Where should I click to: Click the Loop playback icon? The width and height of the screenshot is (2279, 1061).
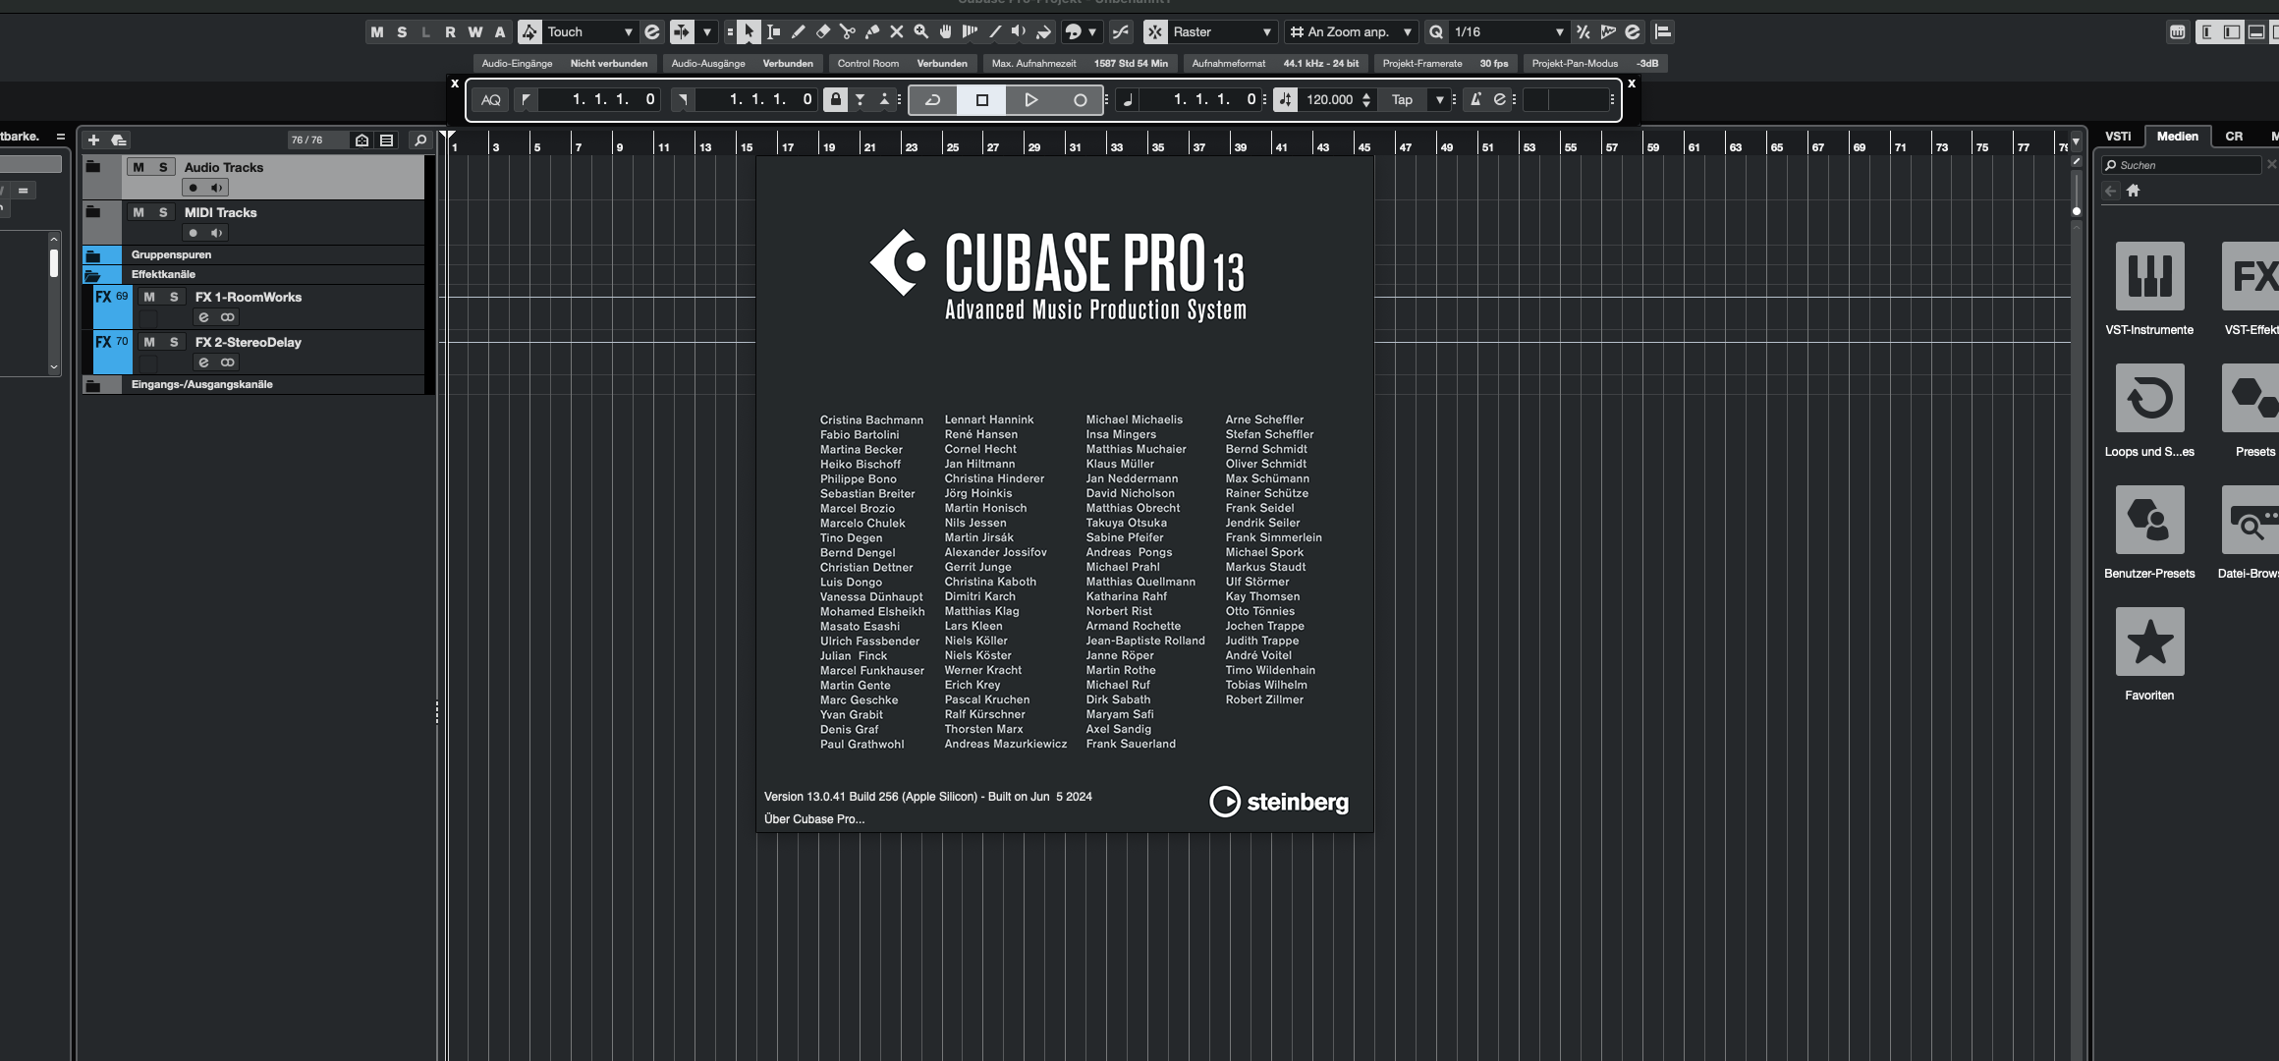coord(931,99)
